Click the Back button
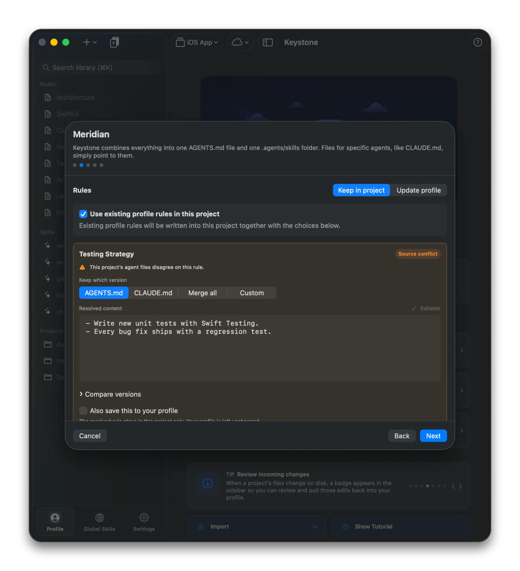520x571 pixels. point(402,436)
